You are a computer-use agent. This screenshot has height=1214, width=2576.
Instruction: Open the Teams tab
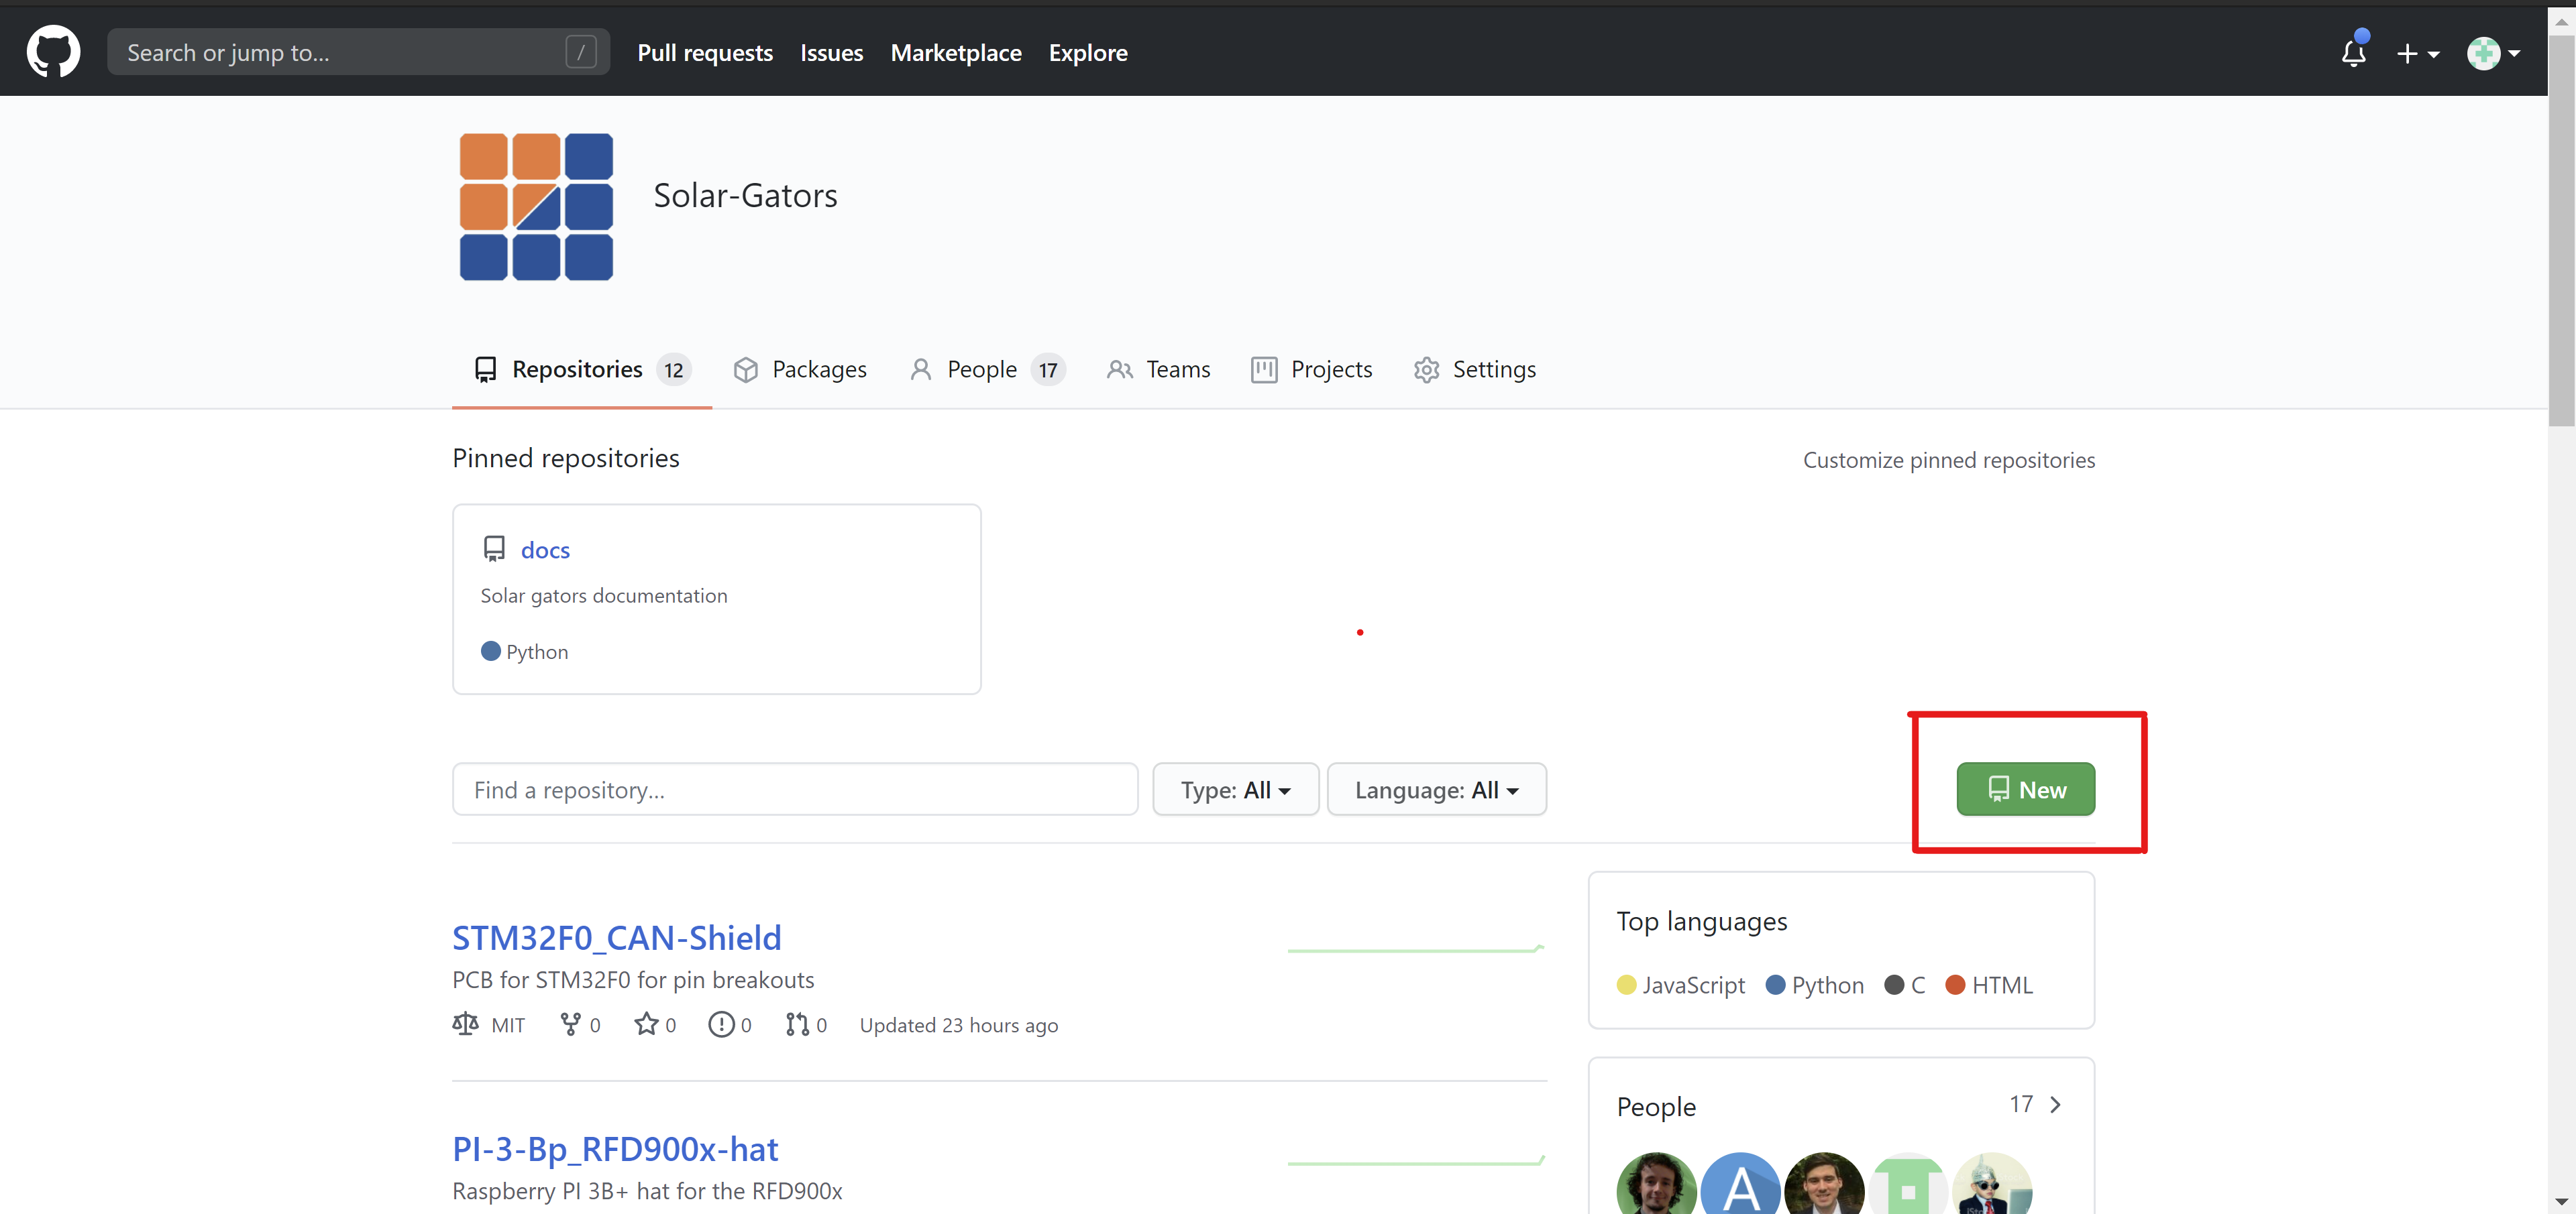pyautogui.click(x=1158, y=369)
